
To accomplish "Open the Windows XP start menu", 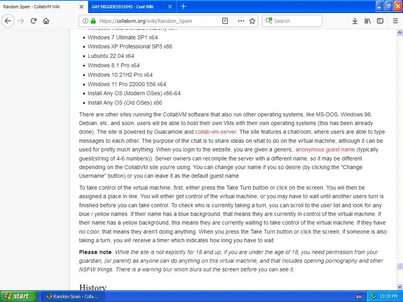I will (x=19, y=296).
